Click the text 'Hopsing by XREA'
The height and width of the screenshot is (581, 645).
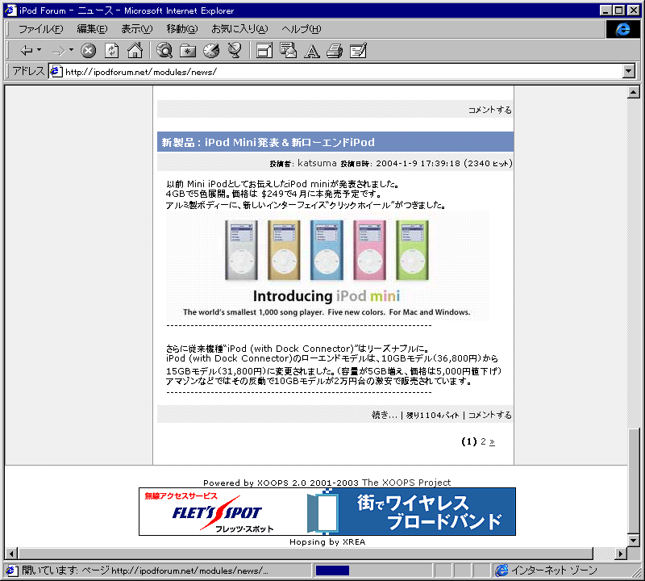[327, 542]
